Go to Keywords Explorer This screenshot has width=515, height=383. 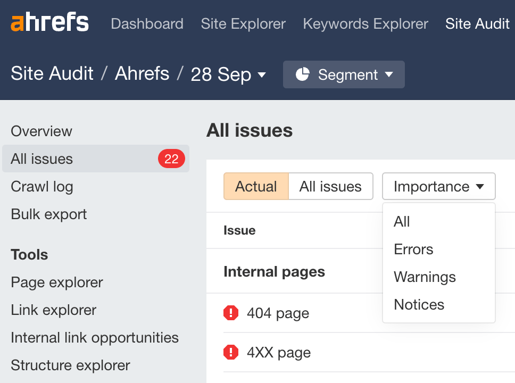coord(365,23)
